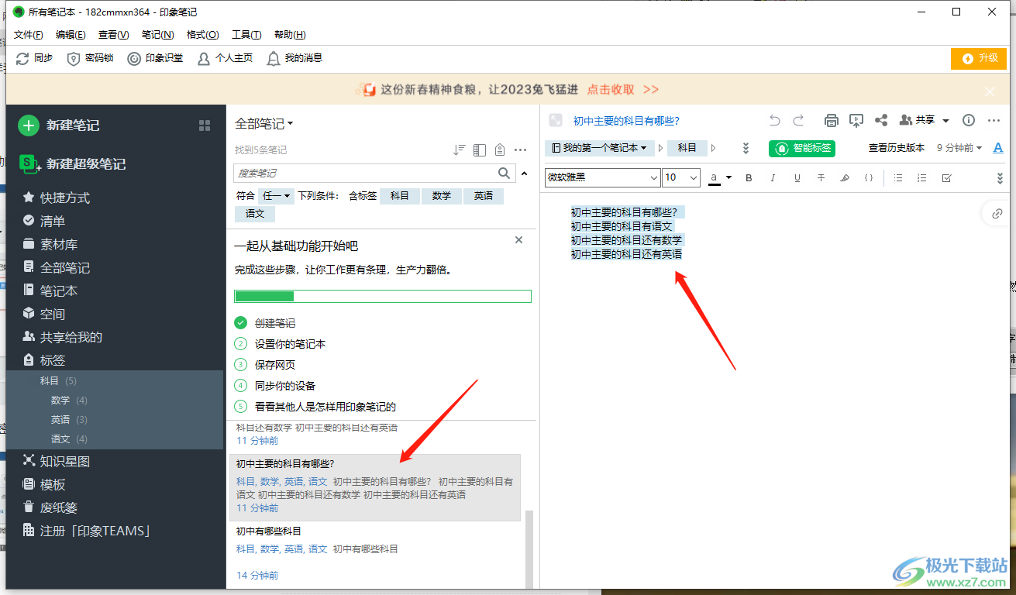Redo edit in note
The image size is (1016, 595).
798,120
